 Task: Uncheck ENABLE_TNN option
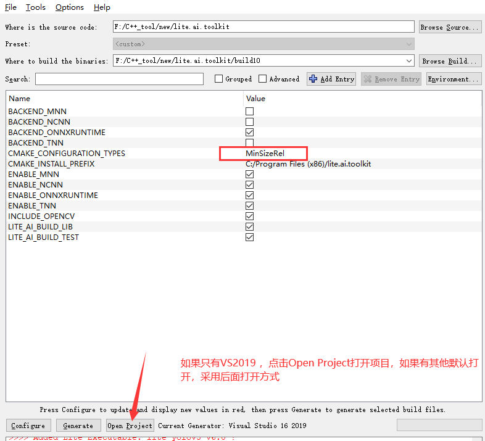pyautogui.click(x=250, y=206)
